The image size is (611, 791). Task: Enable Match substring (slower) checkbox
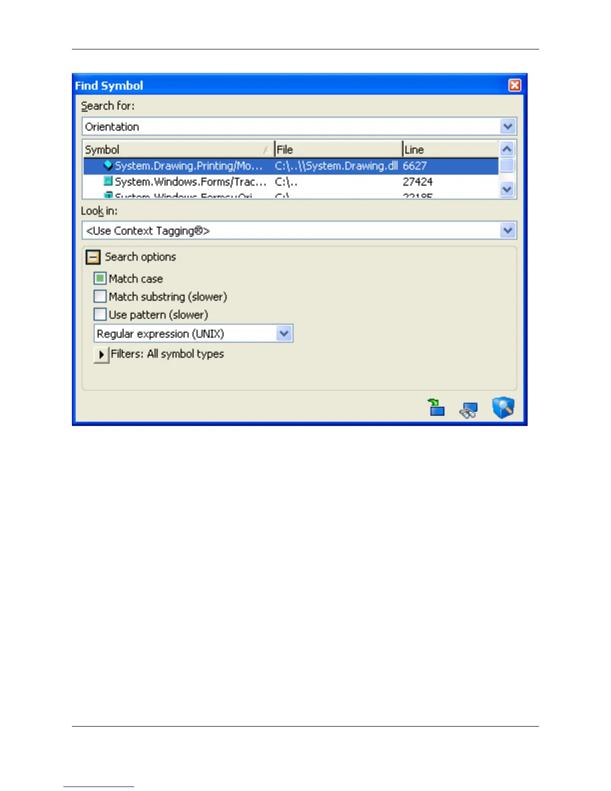tap(100, 296)
